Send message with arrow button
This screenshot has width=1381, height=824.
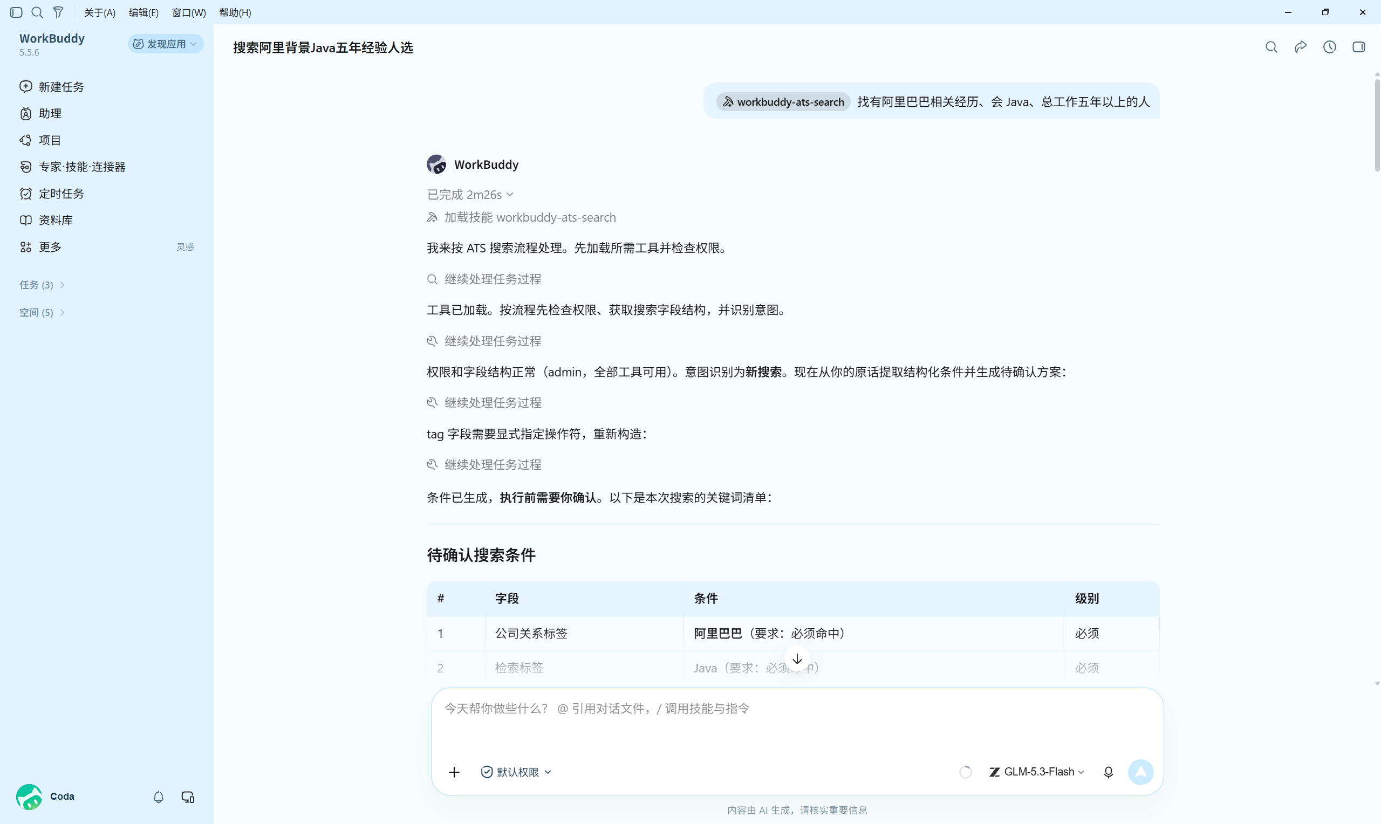pos(1140,772)
